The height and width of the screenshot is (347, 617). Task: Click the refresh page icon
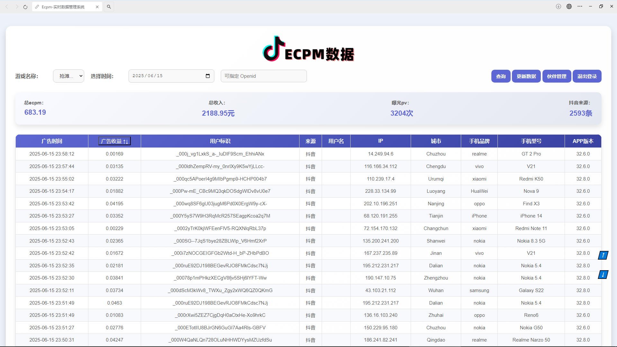click(x=25, y=6)
